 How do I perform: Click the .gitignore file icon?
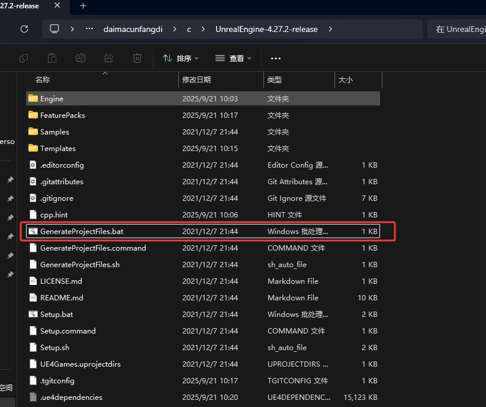coord(33,198)
